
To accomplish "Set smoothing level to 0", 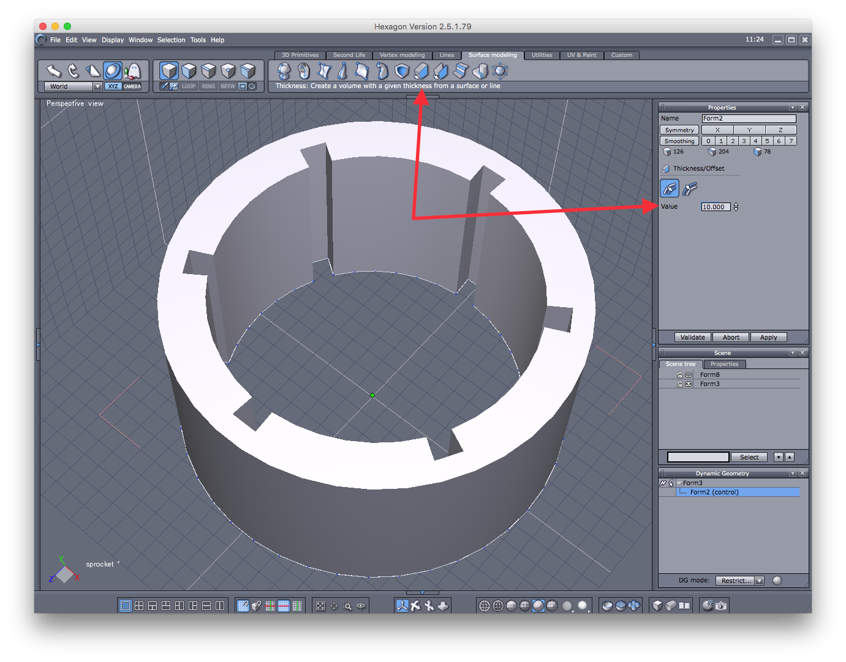I will coord(709,141).
